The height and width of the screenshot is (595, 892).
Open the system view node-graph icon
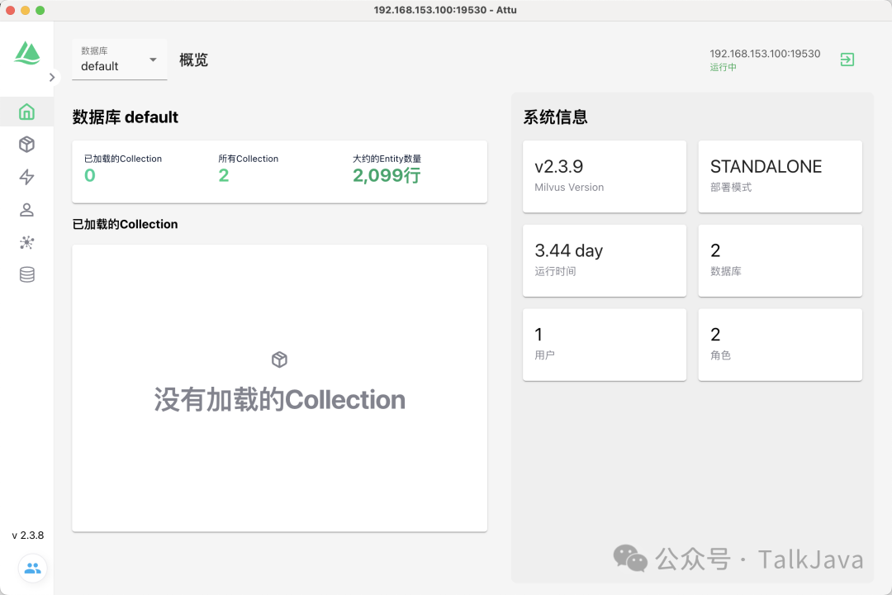(x=26, y=242)
